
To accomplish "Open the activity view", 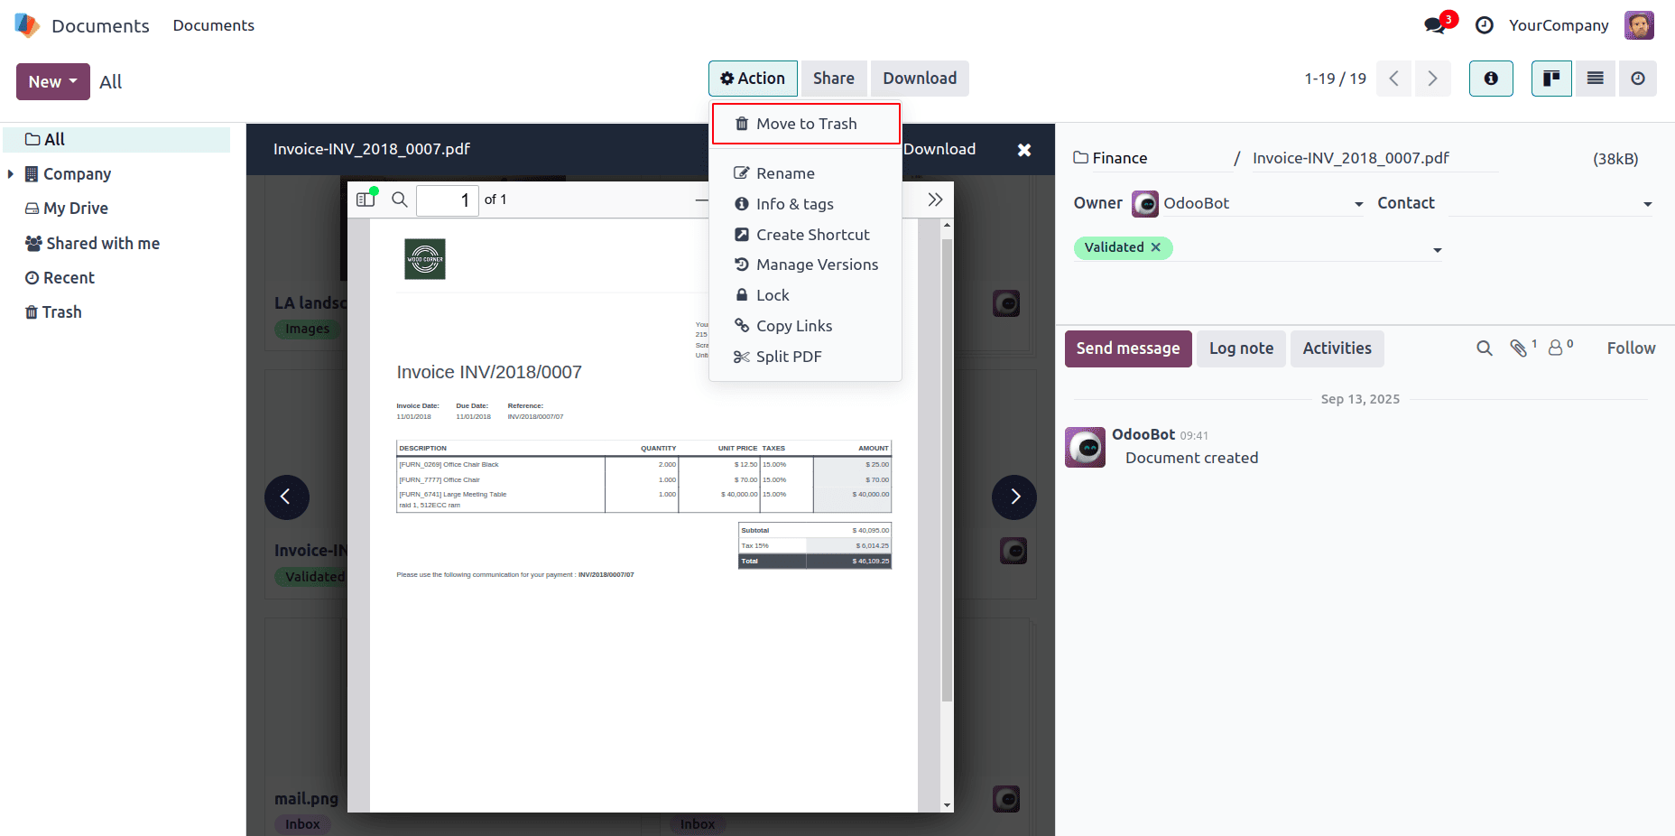I will 1638,79.
